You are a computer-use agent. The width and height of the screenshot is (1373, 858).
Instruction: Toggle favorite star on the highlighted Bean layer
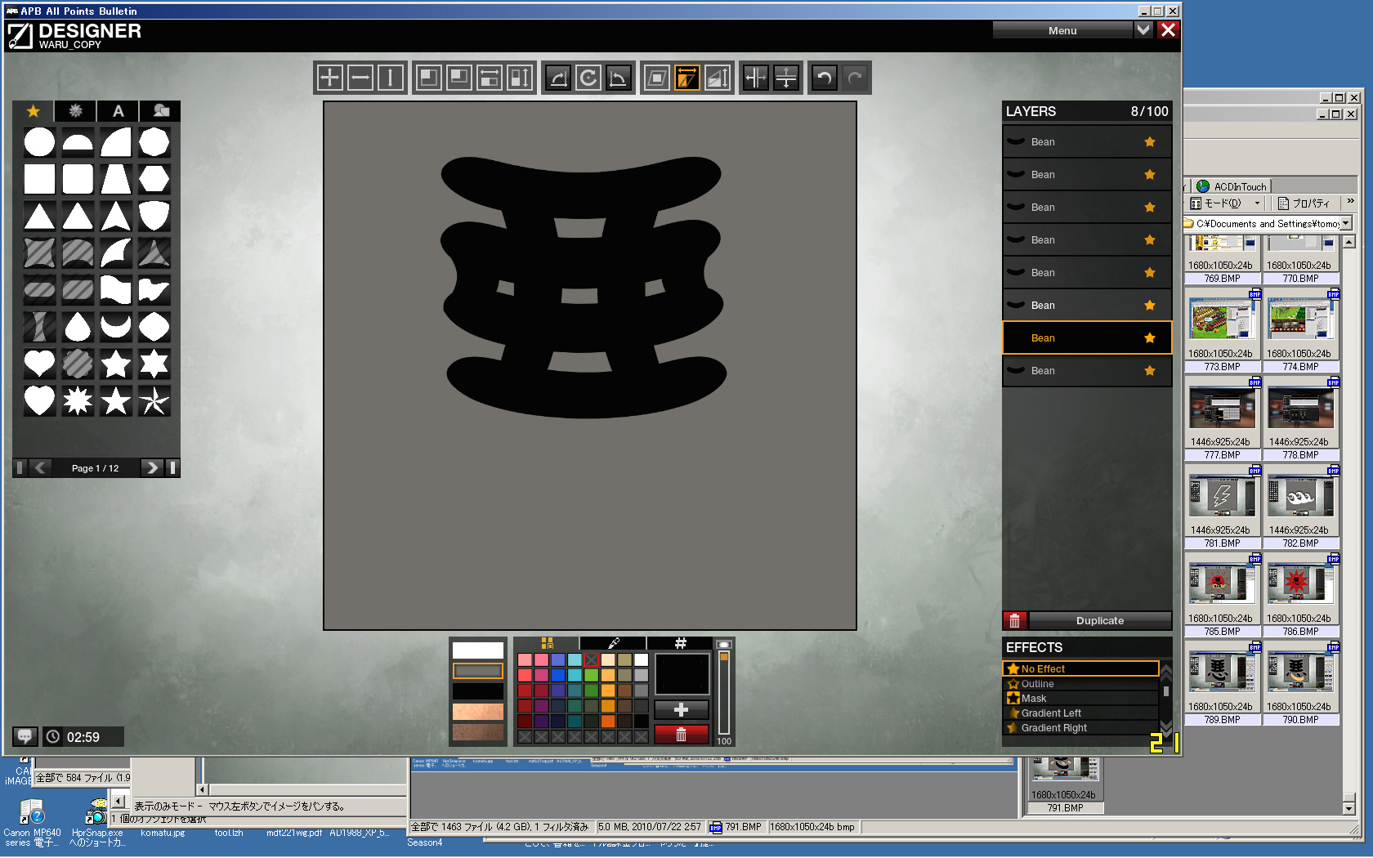[x=1150, y=338]
